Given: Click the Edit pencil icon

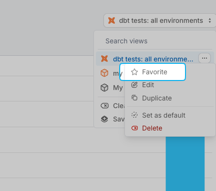Looking at the screenshot, I should pyautogui.click(x=134, y=85).
